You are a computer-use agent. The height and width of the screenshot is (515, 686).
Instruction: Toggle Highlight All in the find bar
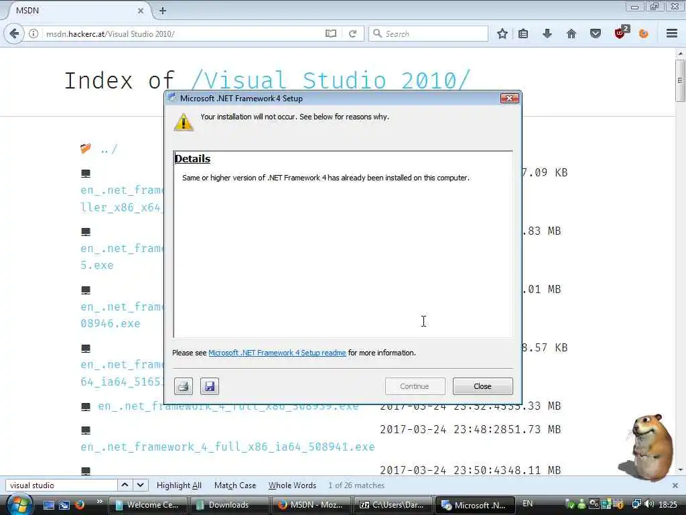click(x=179, y=485)
